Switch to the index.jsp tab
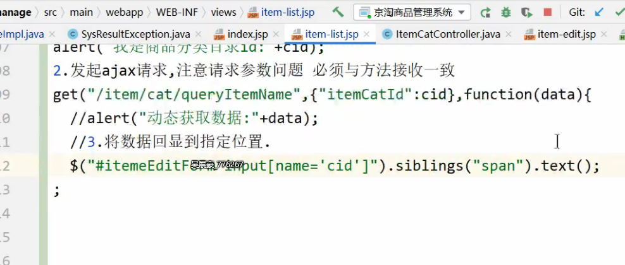625x265 pixels. 247,34
